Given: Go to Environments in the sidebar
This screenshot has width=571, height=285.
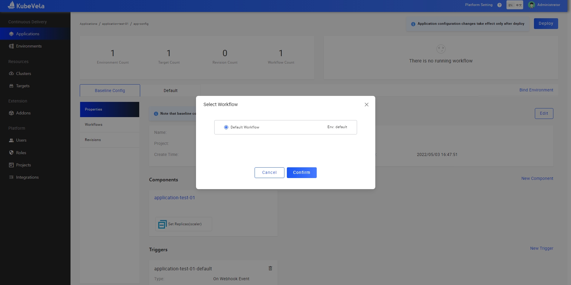Looking at the screenshot, I should click(29, 46).
